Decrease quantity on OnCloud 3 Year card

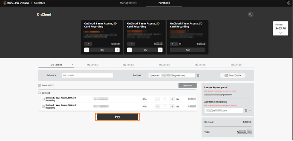tap(130, 50)
